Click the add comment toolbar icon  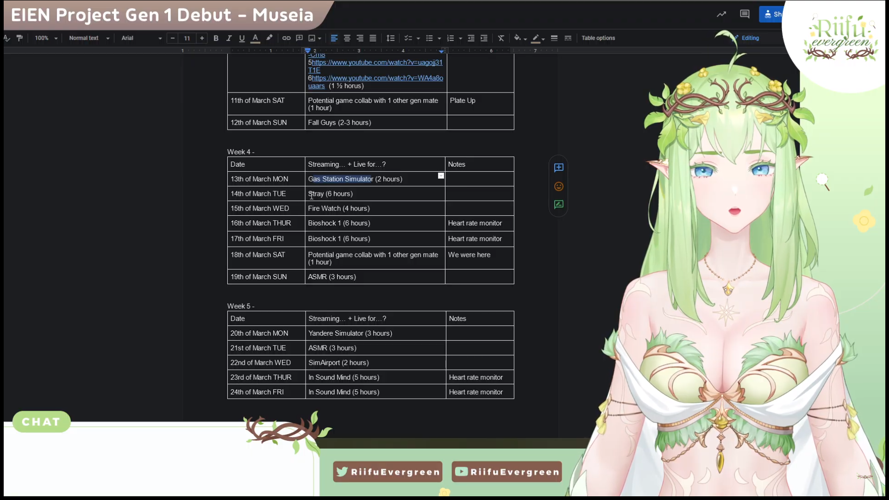(x=299, y=38)
